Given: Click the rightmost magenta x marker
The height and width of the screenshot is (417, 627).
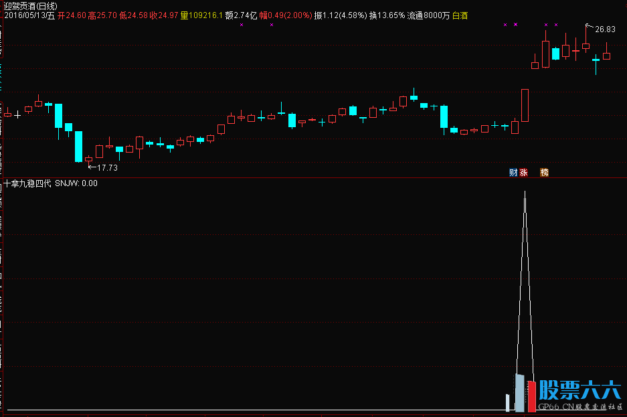Looking at the screenshot, I should coord(556,25).
